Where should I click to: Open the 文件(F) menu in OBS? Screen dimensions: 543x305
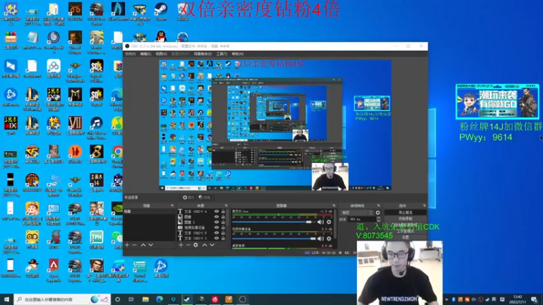[130, 54]
